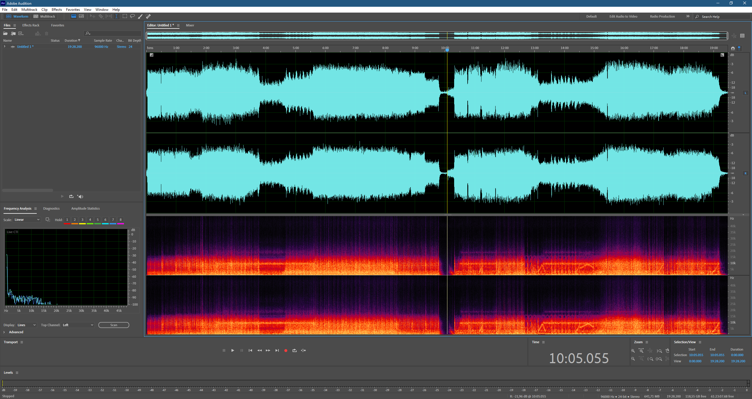The image size is (752, 399).
Task: Click the Fast Forward transport button
Action: (268, 351)
